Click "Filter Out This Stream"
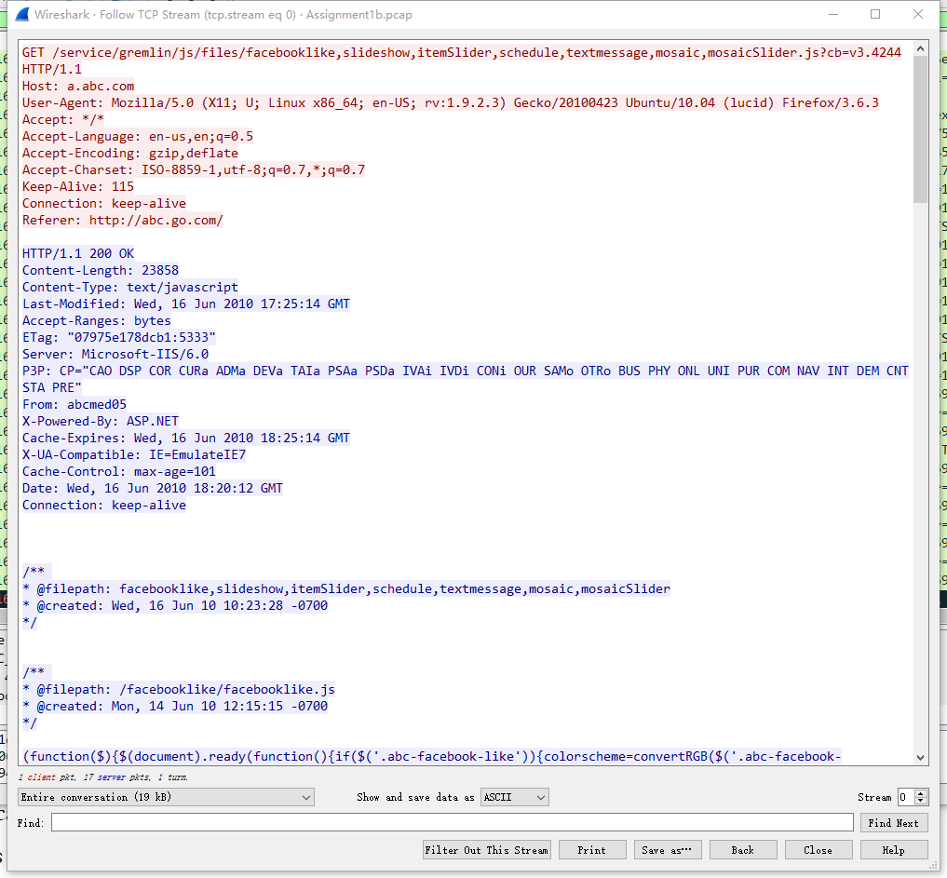This screenshot has width=947, height=878. (486, 849)
